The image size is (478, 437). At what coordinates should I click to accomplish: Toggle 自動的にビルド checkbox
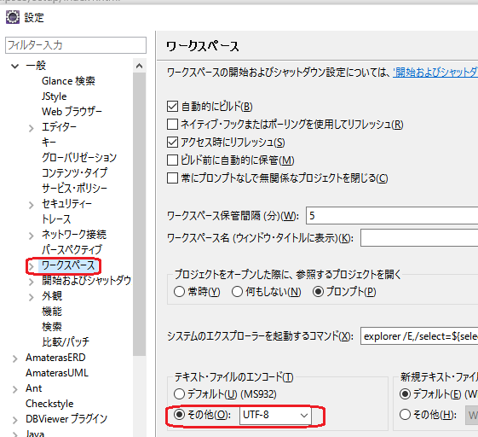point(172,107)
